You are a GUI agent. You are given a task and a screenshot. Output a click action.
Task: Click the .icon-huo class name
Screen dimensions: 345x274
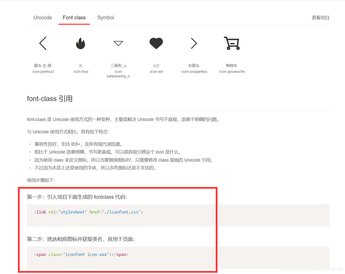pyautogui.click(x=81, y=71)
